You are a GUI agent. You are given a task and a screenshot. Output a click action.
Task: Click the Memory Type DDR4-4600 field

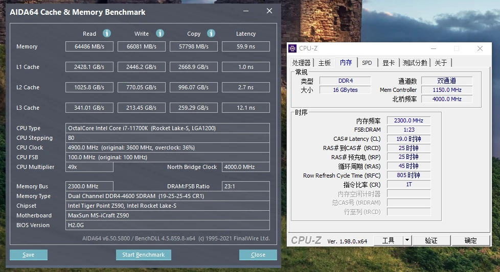(168, 196)
